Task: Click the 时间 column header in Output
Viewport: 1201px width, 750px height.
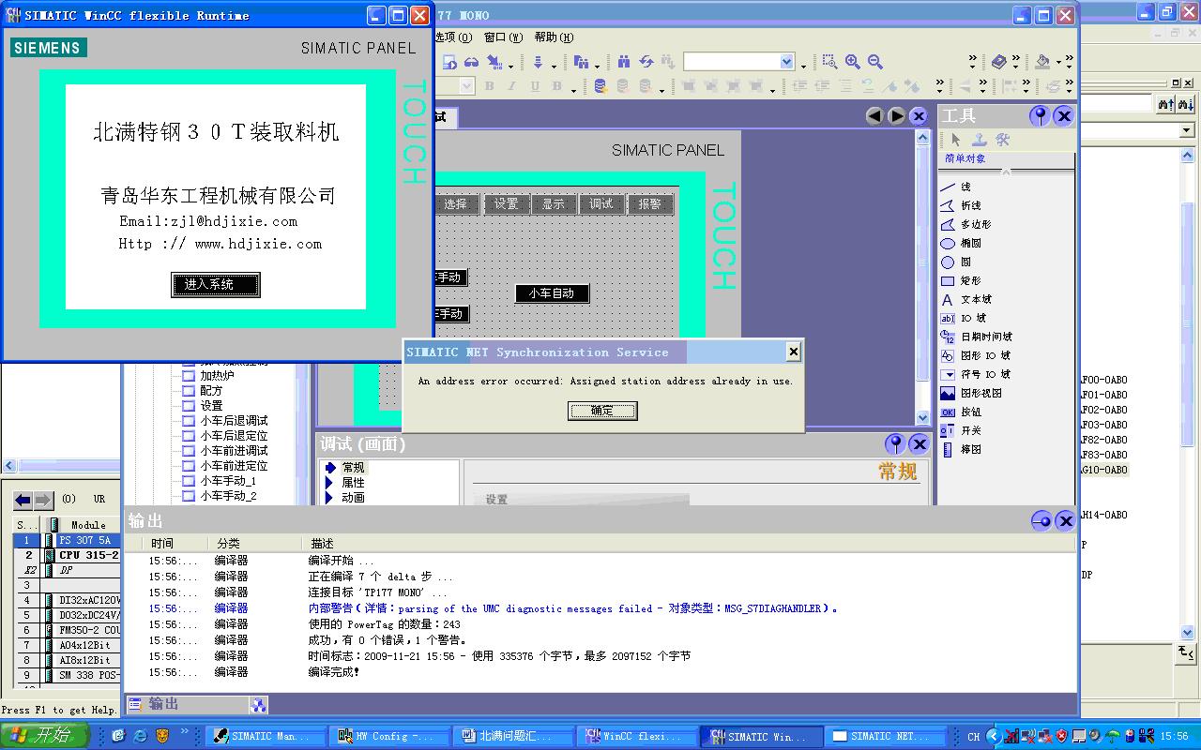Action: tap(174, 543)
